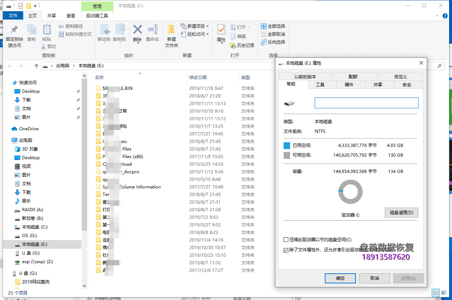Select all items with 全部选择
The image size is (452, 300).
click(x=273, y=26)
